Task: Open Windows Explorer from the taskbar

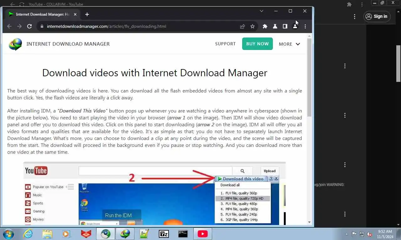Action: 47,234
